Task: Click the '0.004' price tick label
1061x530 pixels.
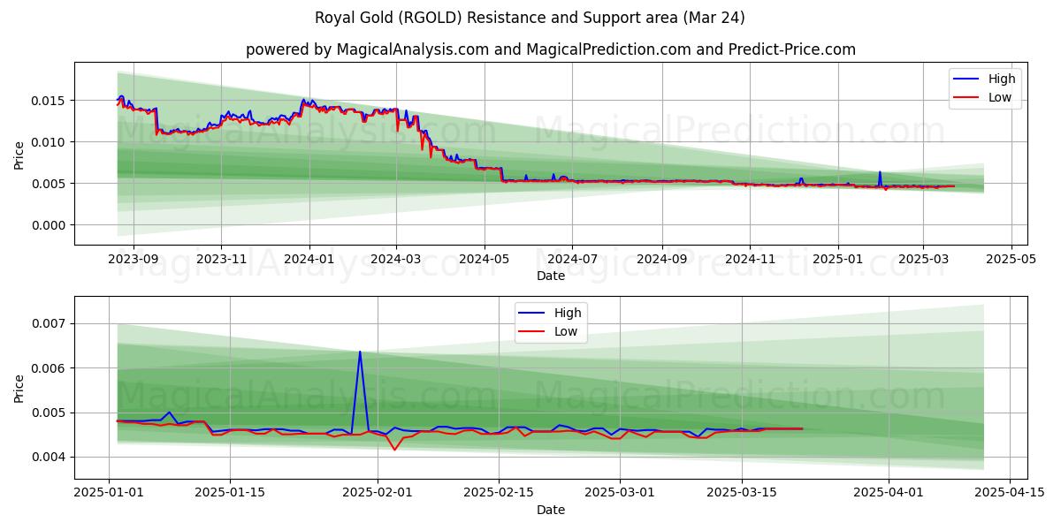Action: click(x=50, y=458)
